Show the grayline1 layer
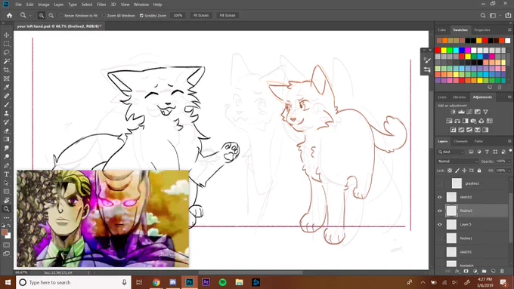Viewport: 514px width, 289px height. pos(440,183)
